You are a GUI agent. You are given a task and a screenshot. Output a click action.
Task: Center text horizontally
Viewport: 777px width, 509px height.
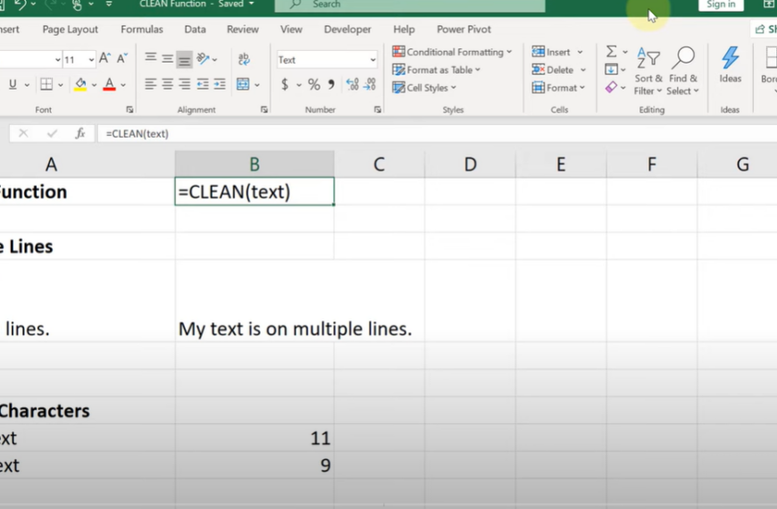pos(168,84)
